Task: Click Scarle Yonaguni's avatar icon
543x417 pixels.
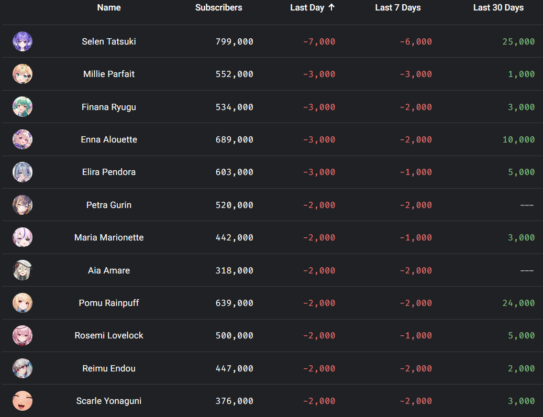Action: [23, 401]
